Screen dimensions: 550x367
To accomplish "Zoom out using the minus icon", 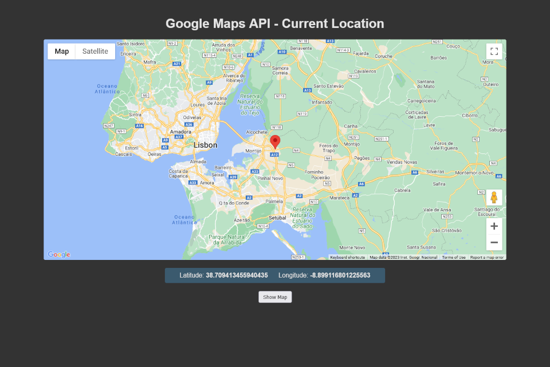I will tap(494, 242).
